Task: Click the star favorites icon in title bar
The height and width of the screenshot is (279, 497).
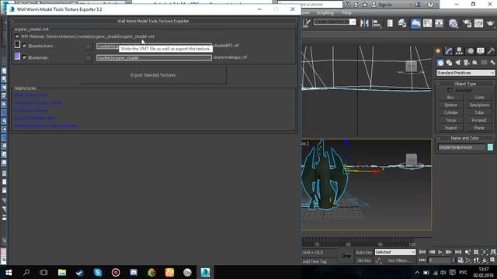Action: click(365, 5)
